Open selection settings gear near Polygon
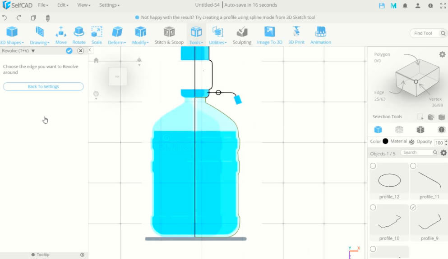448x259 pixels. click(x=442, y=54)
